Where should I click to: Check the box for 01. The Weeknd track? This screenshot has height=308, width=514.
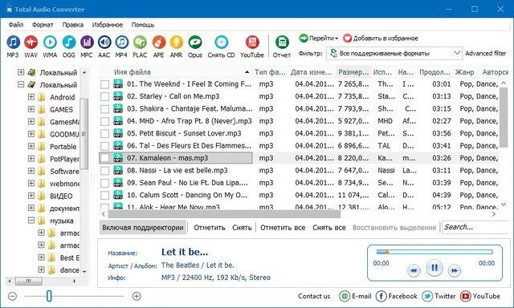(104, 84)
